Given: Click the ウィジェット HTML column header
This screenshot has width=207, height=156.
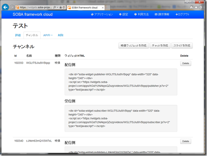Looking at the screenshot, I should click(x=75, y=56).
